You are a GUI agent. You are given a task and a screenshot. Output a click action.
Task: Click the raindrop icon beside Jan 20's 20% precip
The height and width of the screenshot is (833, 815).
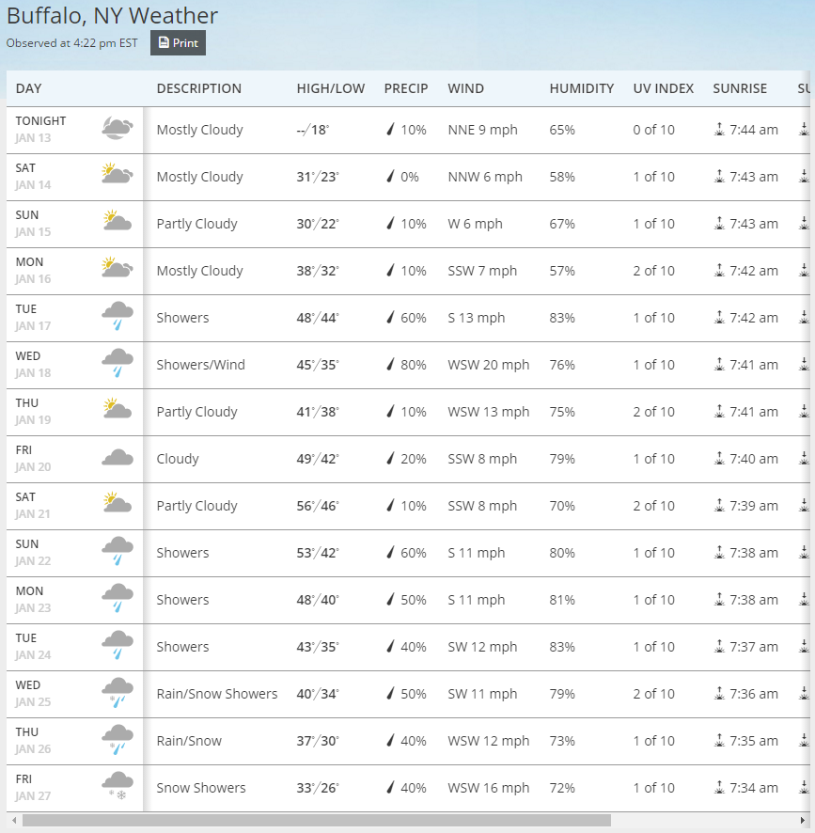coord(390,459)
